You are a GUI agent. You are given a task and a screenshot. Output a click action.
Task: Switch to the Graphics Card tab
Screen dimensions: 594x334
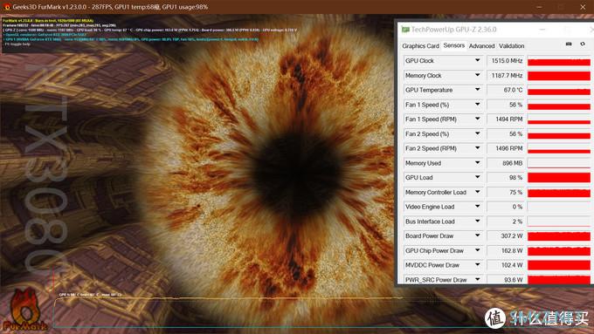point(420,45)
